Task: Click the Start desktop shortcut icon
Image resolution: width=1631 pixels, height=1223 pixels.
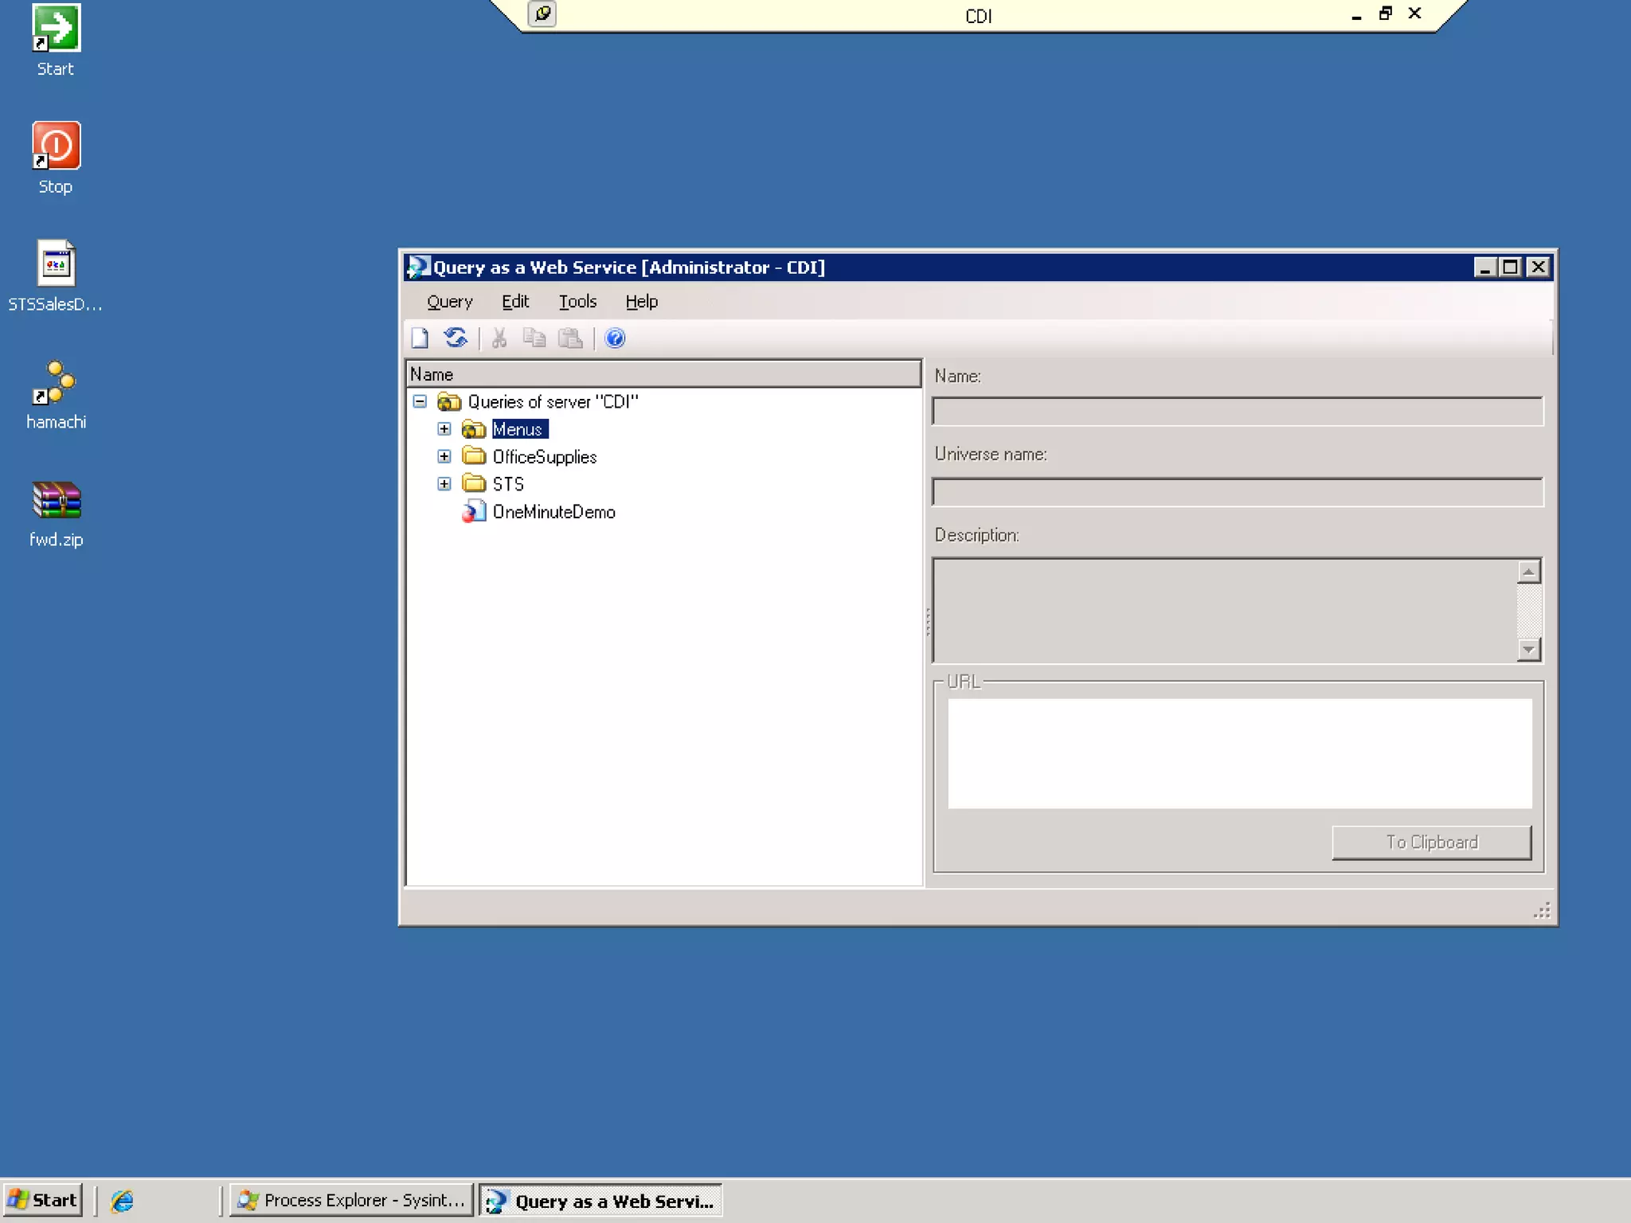Action: (x=56, y=28)
